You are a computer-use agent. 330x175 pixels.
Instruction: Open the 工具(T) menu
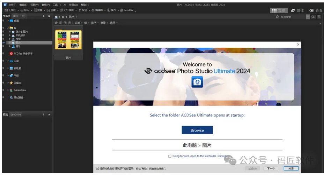[x=57, y=5]
